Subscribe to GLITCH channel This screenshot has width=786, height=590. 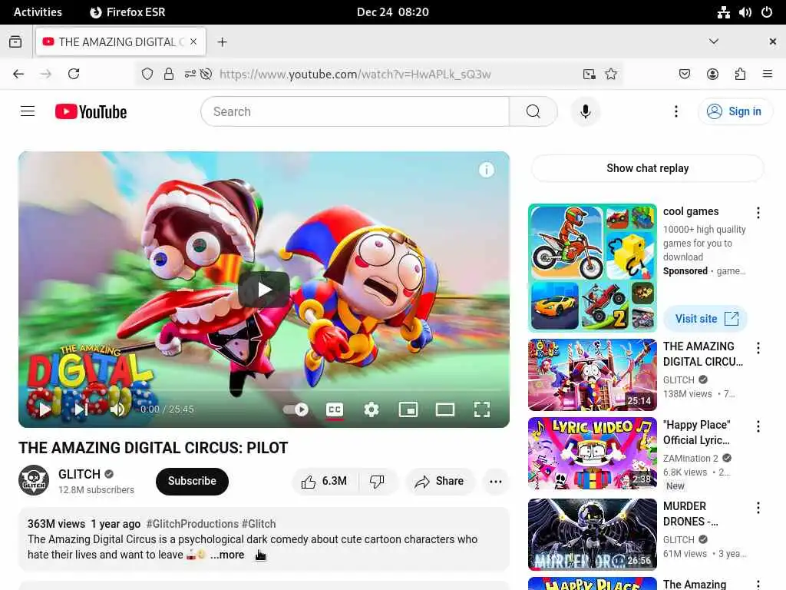[192, 481]
